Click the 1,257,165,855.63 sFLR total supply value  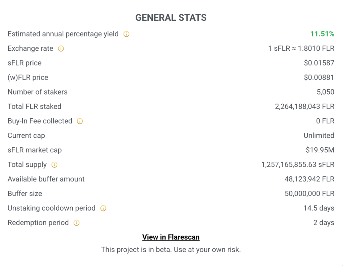coord(298,164)
